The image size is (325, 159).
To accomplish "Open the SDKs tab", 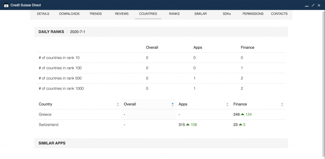I will point(227,14).
